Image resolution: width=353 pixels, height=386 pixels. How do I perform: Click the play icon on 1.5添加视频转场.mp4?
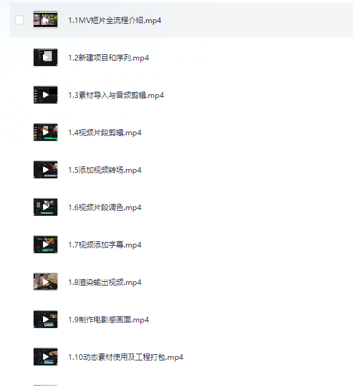click(46, 170)
